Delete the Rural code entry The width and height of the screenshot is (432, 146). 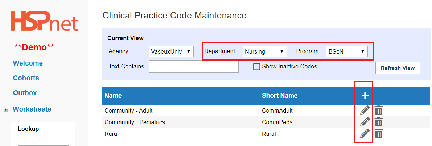379,133
